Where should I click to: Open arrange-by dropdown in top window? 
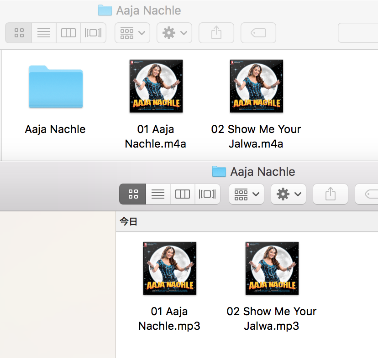(x=132, y=33)
